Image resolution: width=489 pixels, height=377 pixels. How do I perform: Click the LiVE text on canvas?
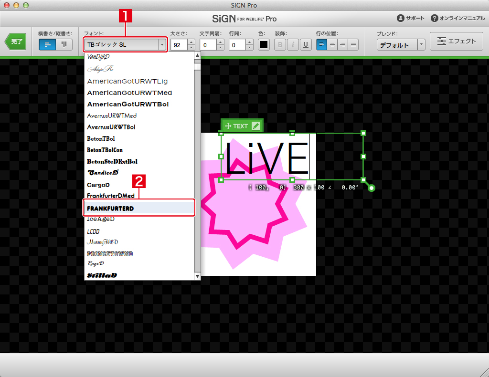[266, 157]
